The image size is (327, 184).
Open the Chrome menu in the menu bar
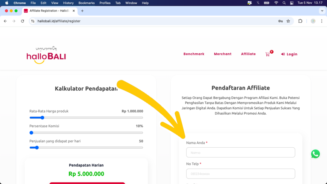pyautogui.click(x=19, y=3)
